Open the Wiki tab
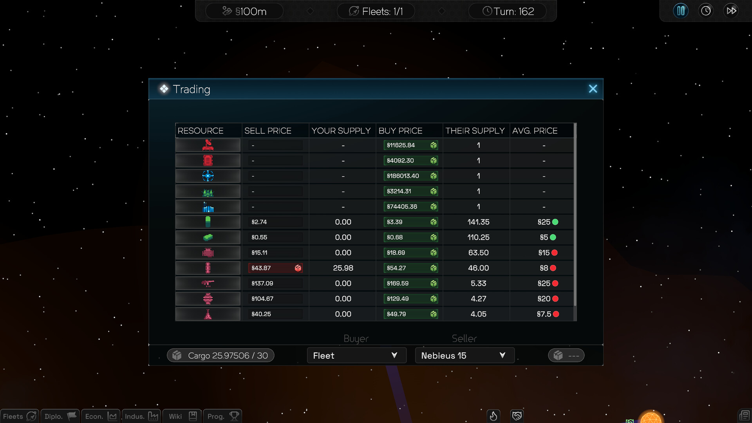This screenshot has height=423, width=752. (182, 416)
